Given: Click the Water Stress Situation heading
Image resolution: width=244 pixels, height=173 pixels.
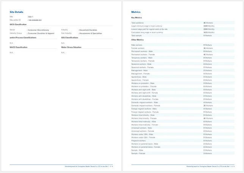Looking at the screenshot, I should [x=71, y=47].
